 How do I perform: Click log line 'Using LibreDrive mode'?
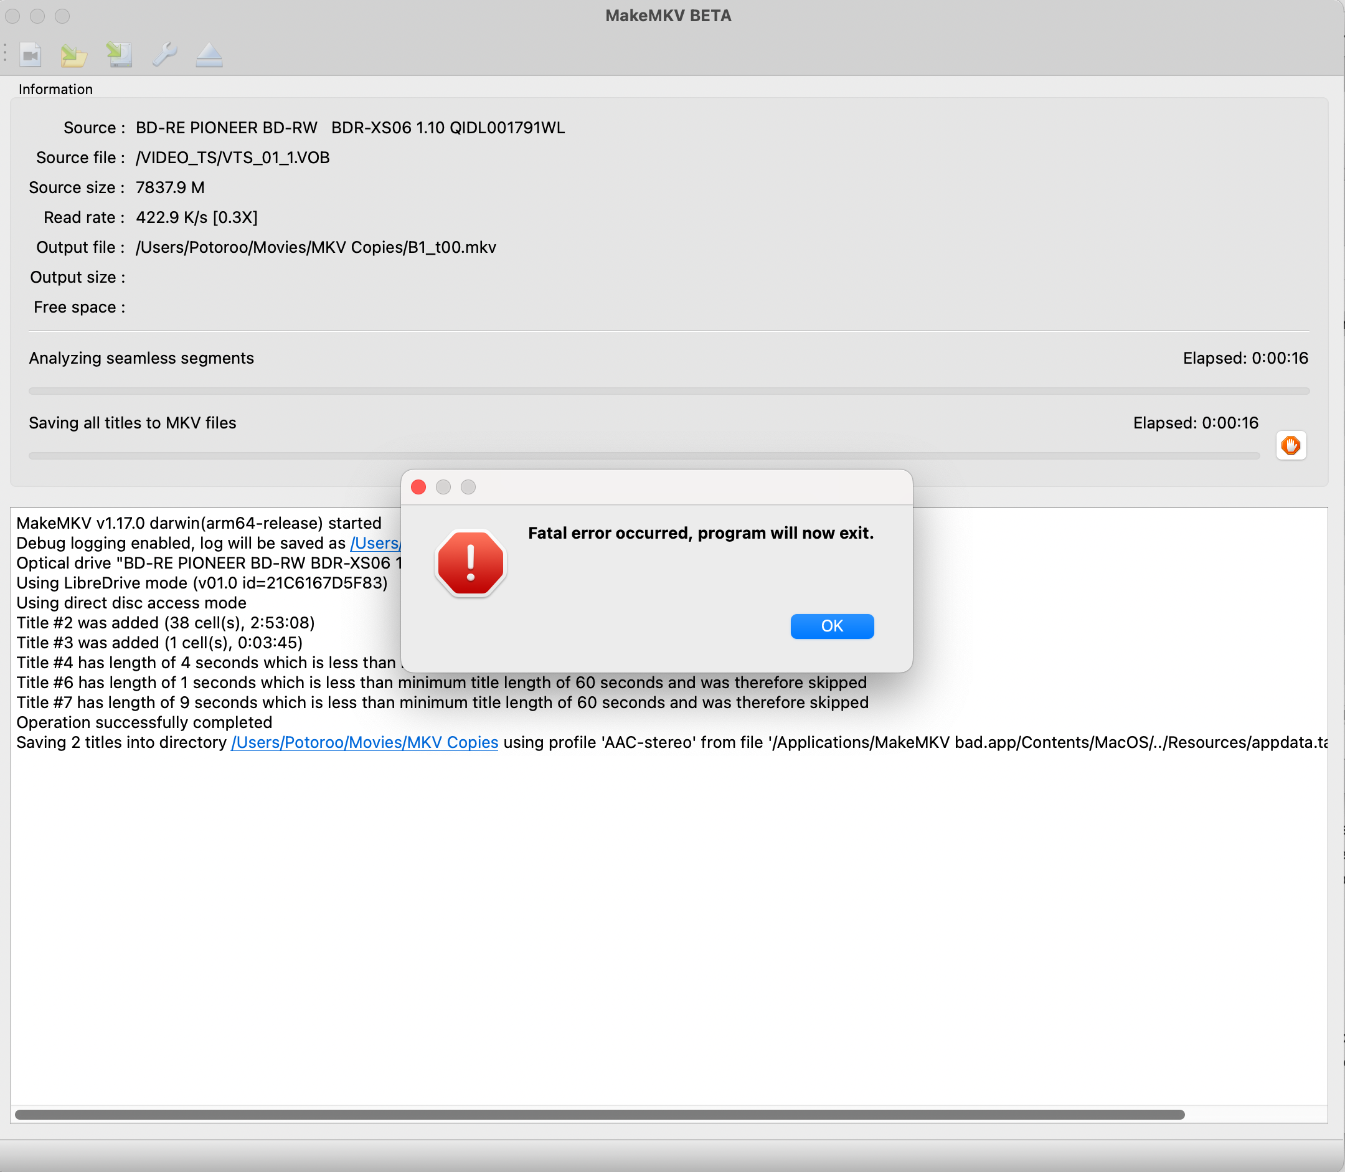tap(202, 583)
